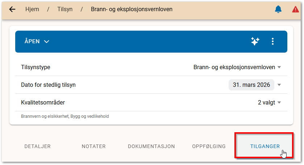Click the Tilsynstype dropdown arrow
Screen dimensions: 304x165
click(x=279, y=67)
